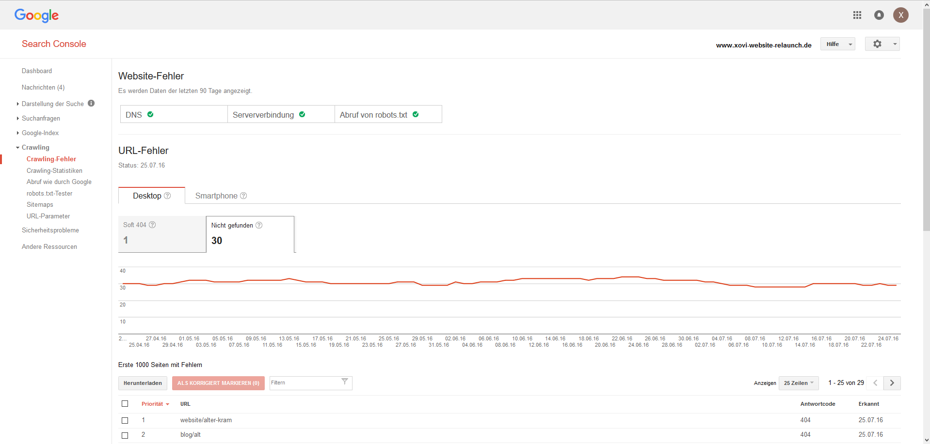Click Serververbindung green check icon
The height and width of the screenshot is (444, 930).
[x=302, y=114]
